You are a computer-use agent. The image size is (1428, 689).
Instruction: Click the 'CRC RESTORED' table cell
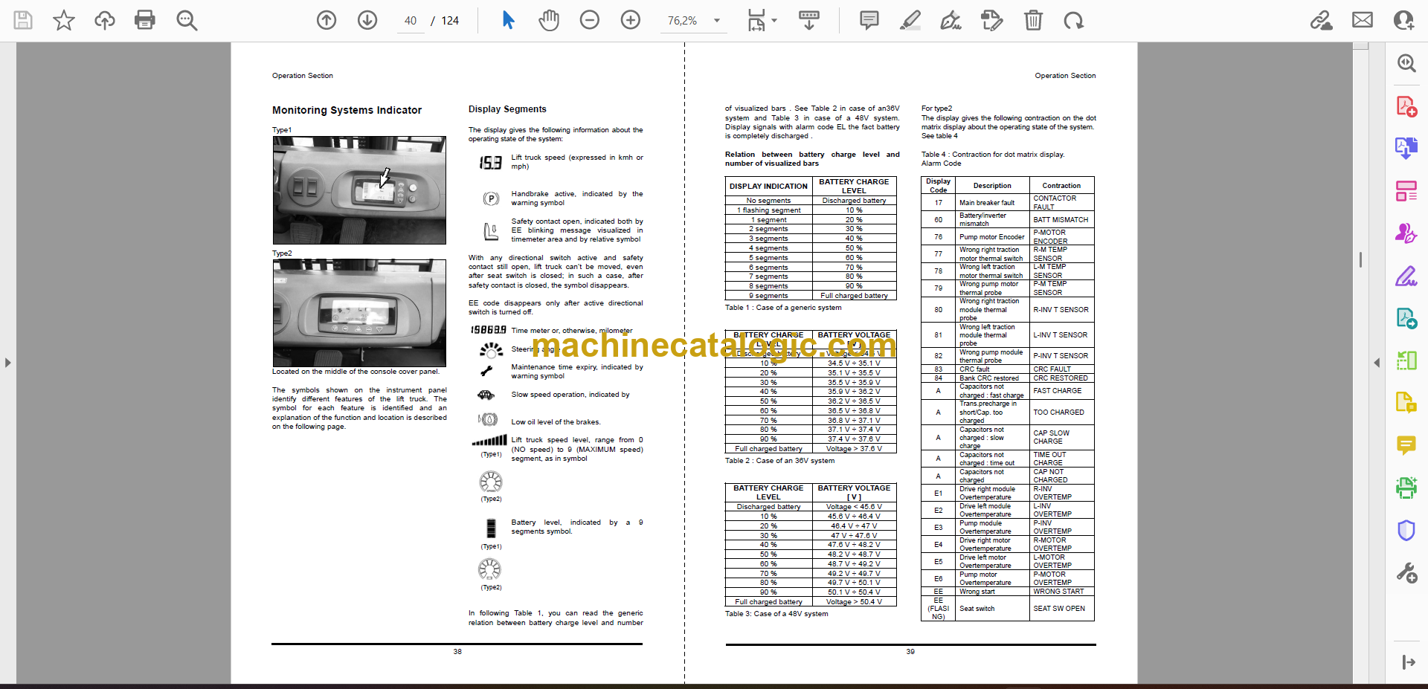pyautogui.click(x=1061, y=378)
